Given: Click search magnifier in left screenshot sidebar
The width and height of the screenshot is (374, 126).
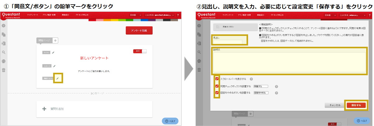Looking at the screenshot, I should [4, 52].
